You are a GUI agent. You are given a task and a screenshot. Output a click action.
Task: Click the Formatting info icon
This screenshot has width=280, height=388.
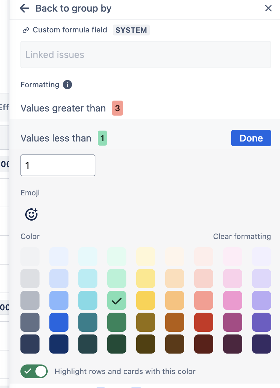(67, 85)
